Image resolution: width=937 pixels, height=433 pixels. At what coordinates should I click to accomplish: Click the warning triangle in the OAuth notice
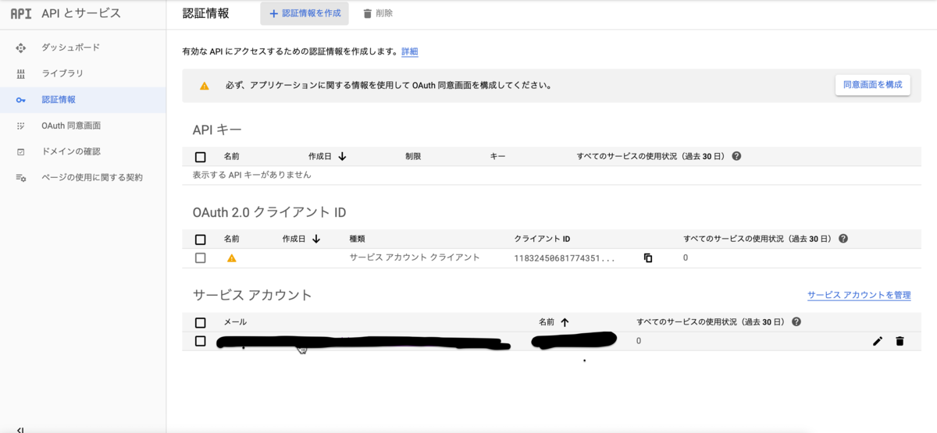(205, 86)
